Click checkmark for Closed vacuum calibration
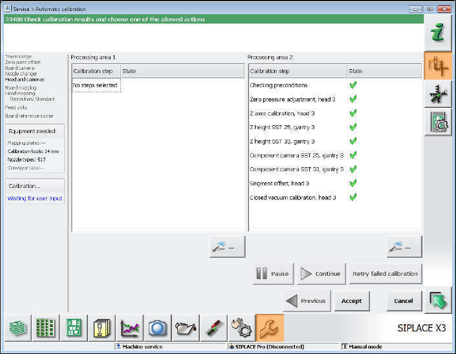456x354 pixels. [353, 197]
